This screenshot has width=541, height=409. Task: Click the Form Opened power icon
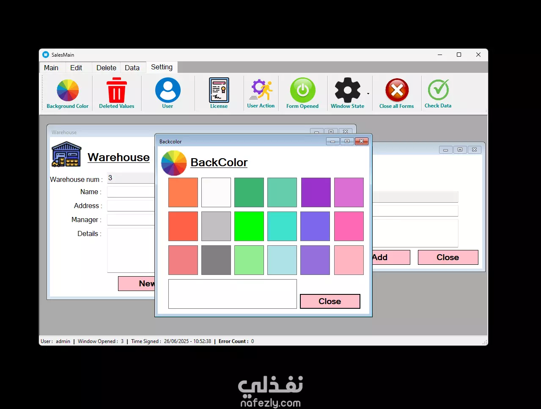302,93
